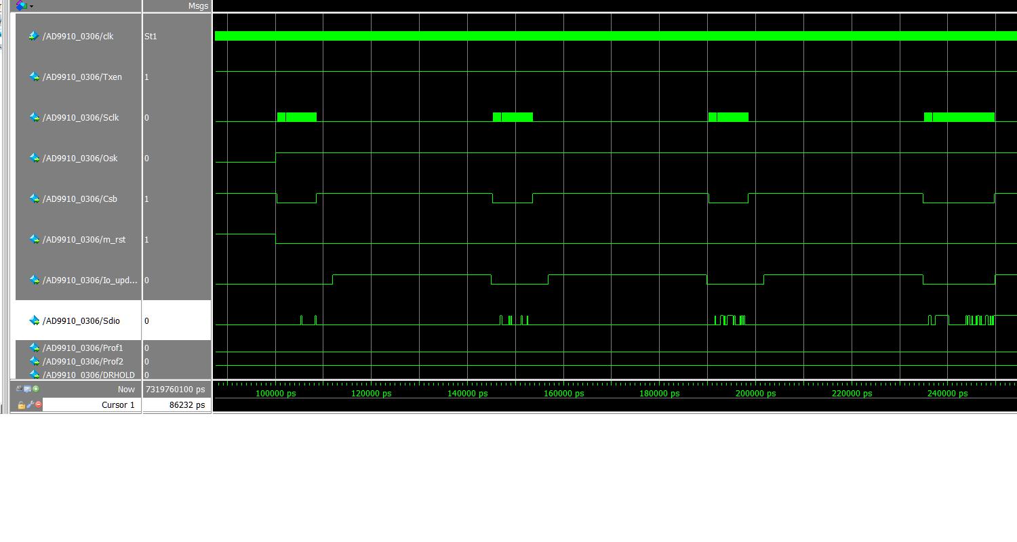
Task: Click the Osk signal icon
Action: click(x=34, y=158)
